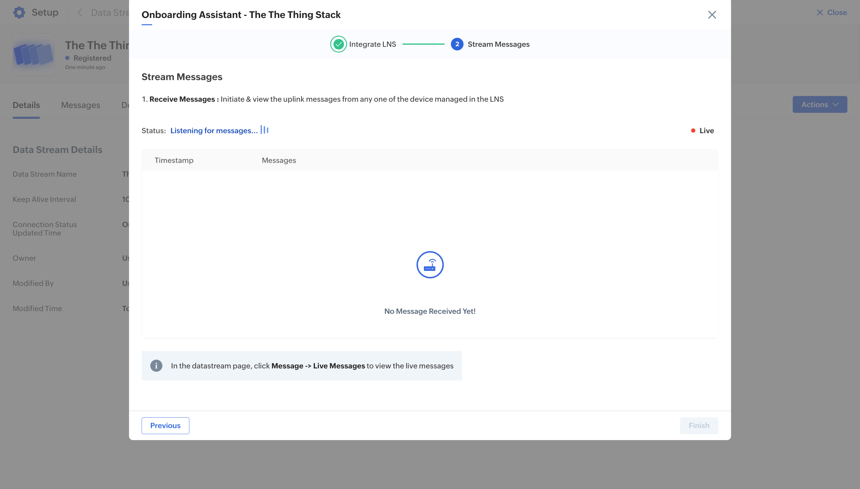Click the Close link at top right
Viewport: 860px width, 489px height.
tap(831, 12)
